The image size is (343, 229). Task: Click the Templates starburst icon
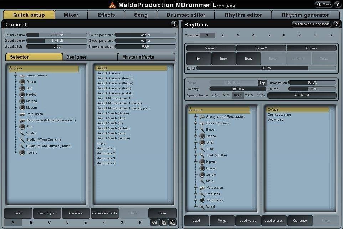[202, 200]
